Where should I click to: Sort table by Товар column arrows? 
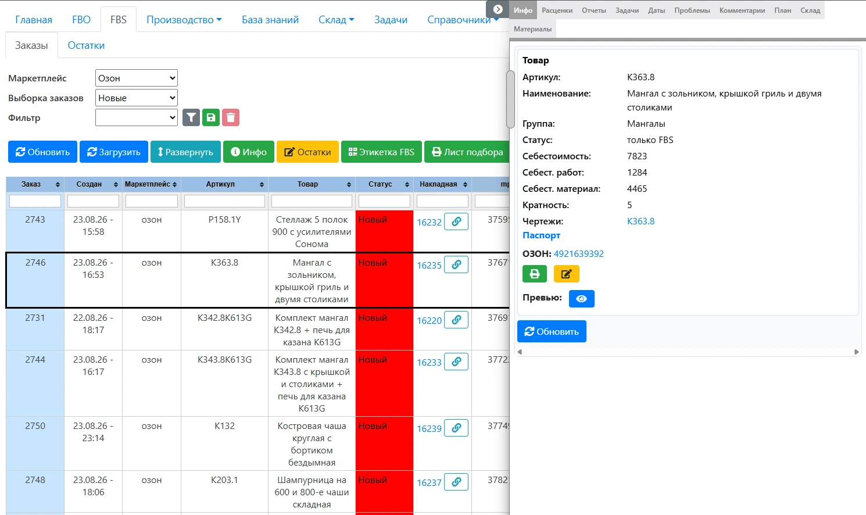[x=349, y=185]
